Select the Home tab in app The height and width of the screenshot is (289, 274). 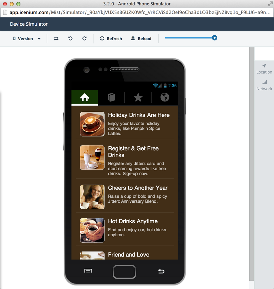click(85, 98)
